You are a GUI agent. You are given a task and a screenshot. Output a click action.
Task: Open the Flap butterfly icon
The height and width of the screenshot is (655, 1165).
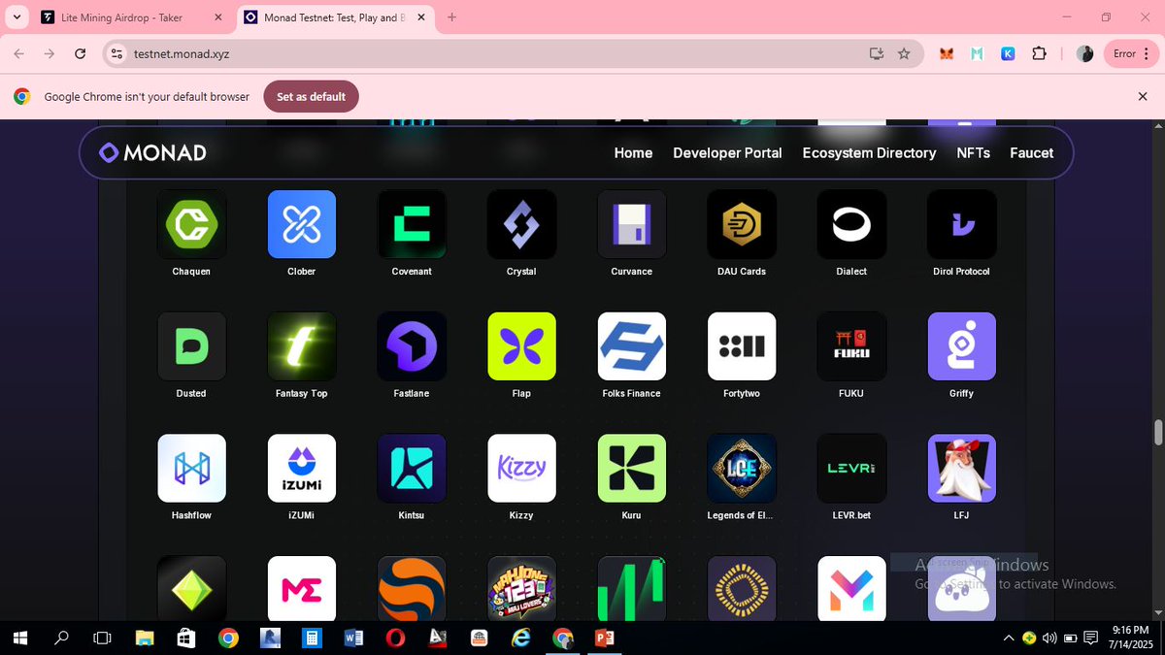pos(521,346)
